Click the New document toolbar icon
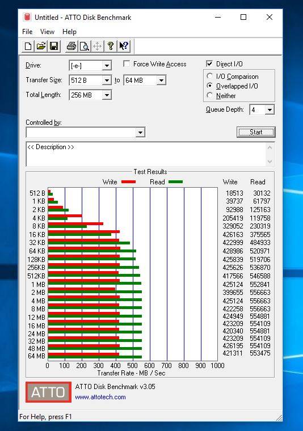This screenshot has width=303, height=431. coord(28,46)
